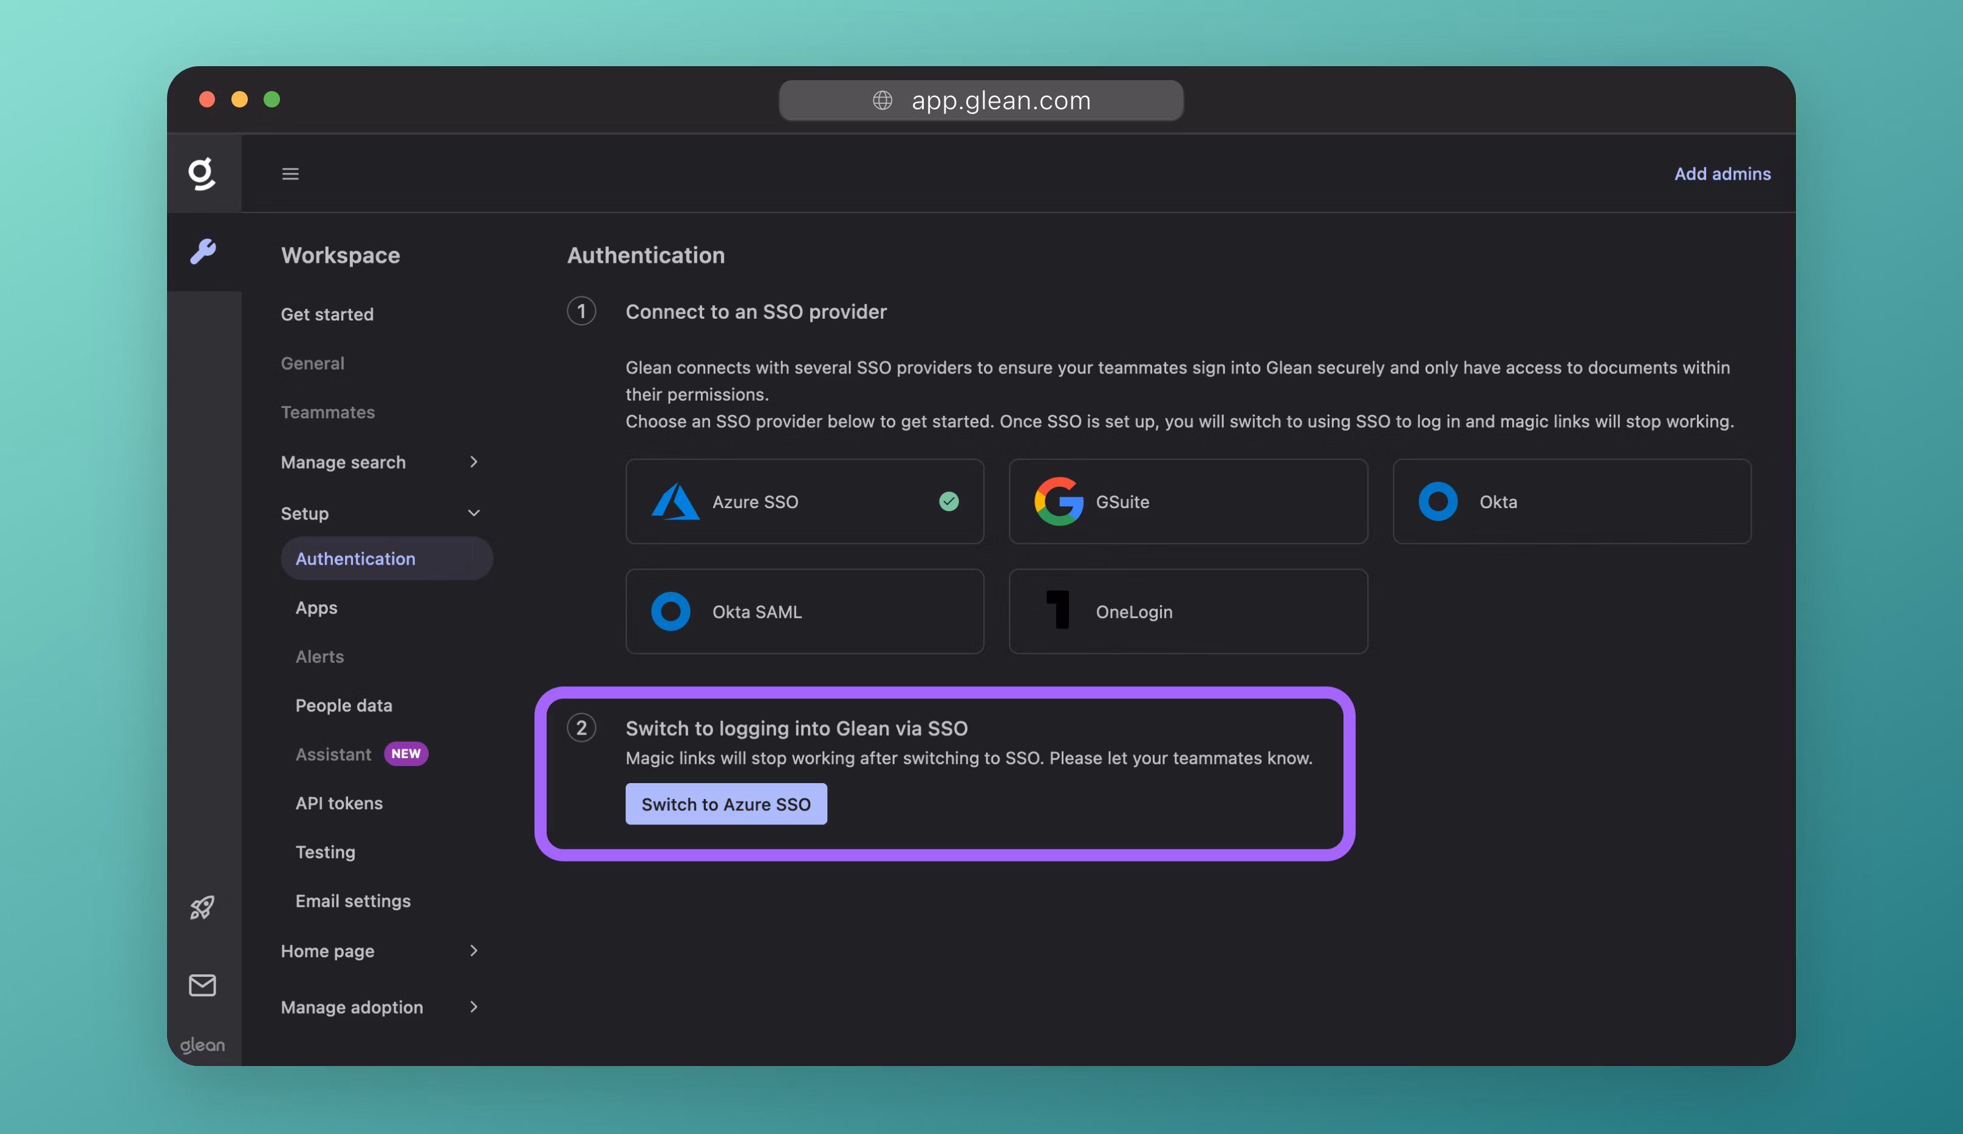Open the hamburger menu
The height and width of the screenshot is (1134, 1963).
[x=290, y=173]
